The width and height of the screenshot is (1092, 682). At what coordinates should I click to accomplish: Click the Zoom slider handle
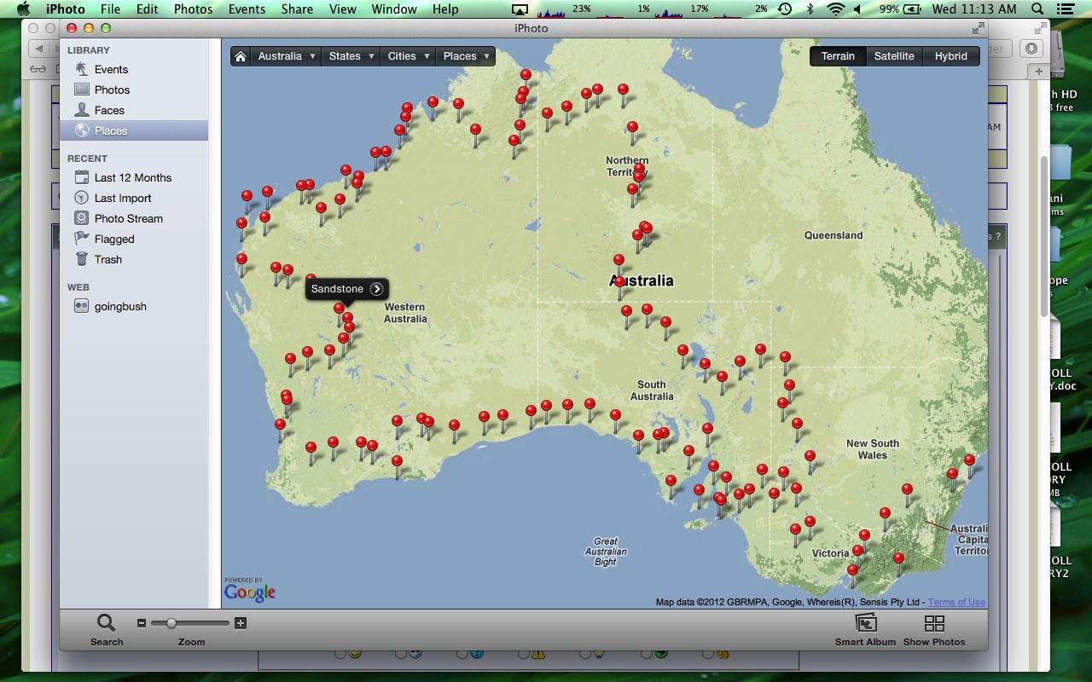click(171, 623)
